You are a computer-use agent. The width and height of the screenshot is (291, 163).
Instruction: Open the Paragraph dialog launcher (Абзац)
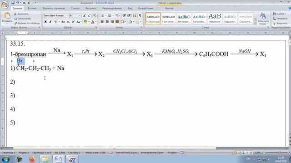pos(141,27)
